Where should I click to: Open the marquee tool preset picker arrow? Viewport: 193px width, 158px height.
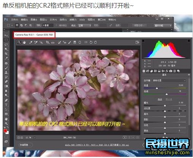(x=12, y=25)
